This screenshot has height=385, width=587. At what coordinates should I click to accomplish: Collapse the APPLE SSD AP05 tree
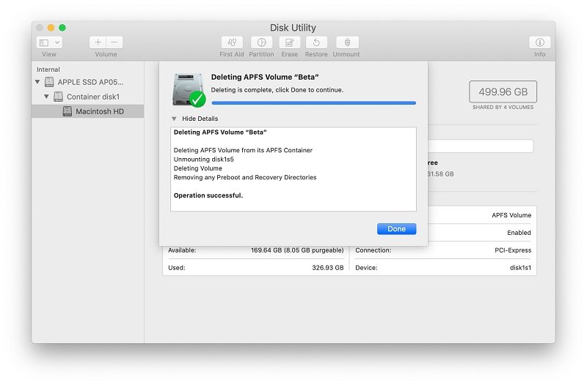(x=37, y=82)
